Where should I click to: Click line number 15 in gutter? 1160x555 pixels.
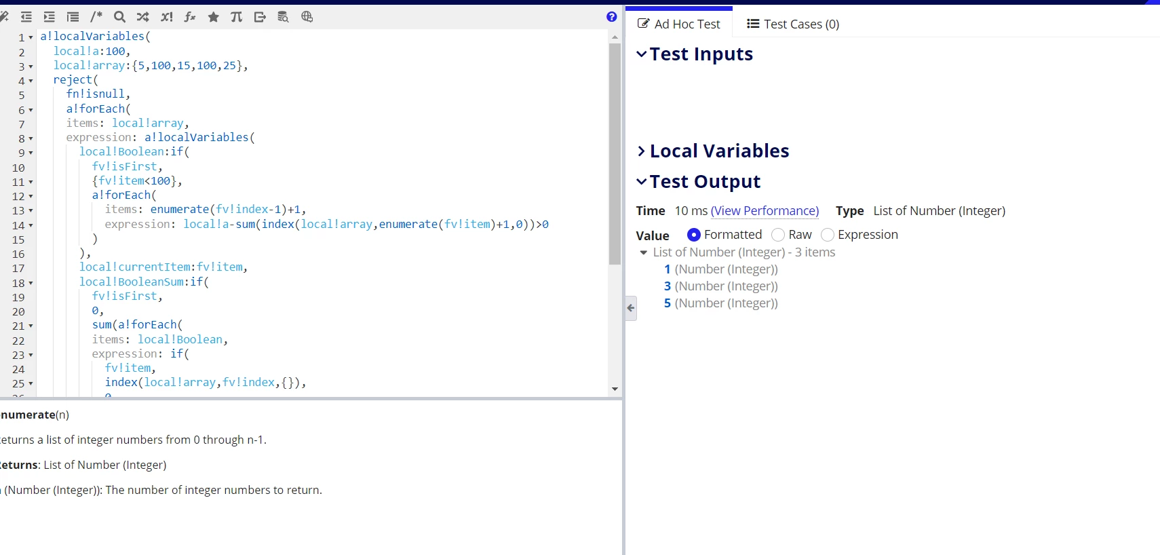click(x=18, y=240)
